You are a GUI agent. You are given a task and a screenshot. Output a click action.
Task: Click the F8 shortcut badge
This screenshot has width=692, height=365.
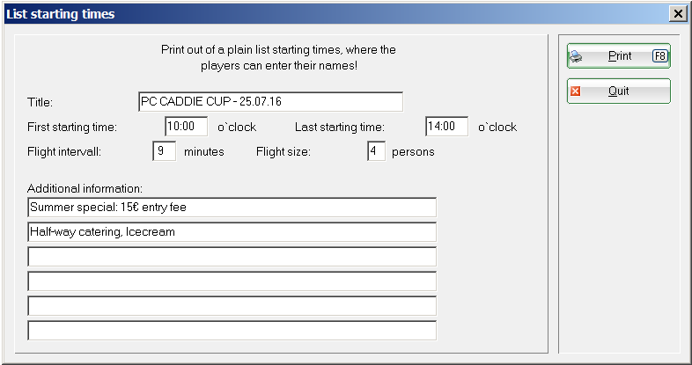(x=659, y=56)
